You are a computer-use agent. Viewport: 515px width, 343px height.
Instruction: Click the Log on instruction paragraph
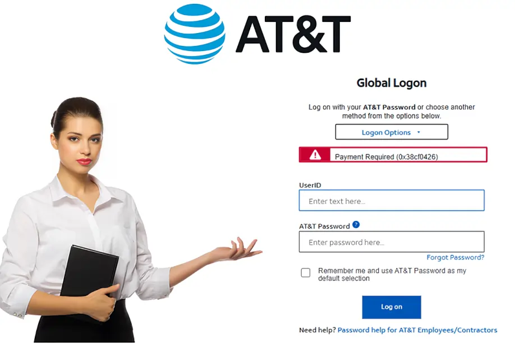pyautogui.click(x=392, y=112)
